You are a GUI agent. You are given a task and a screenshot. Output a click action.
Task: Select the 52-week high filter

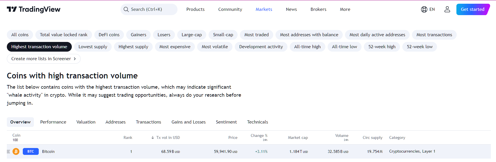tap(382, 47)
